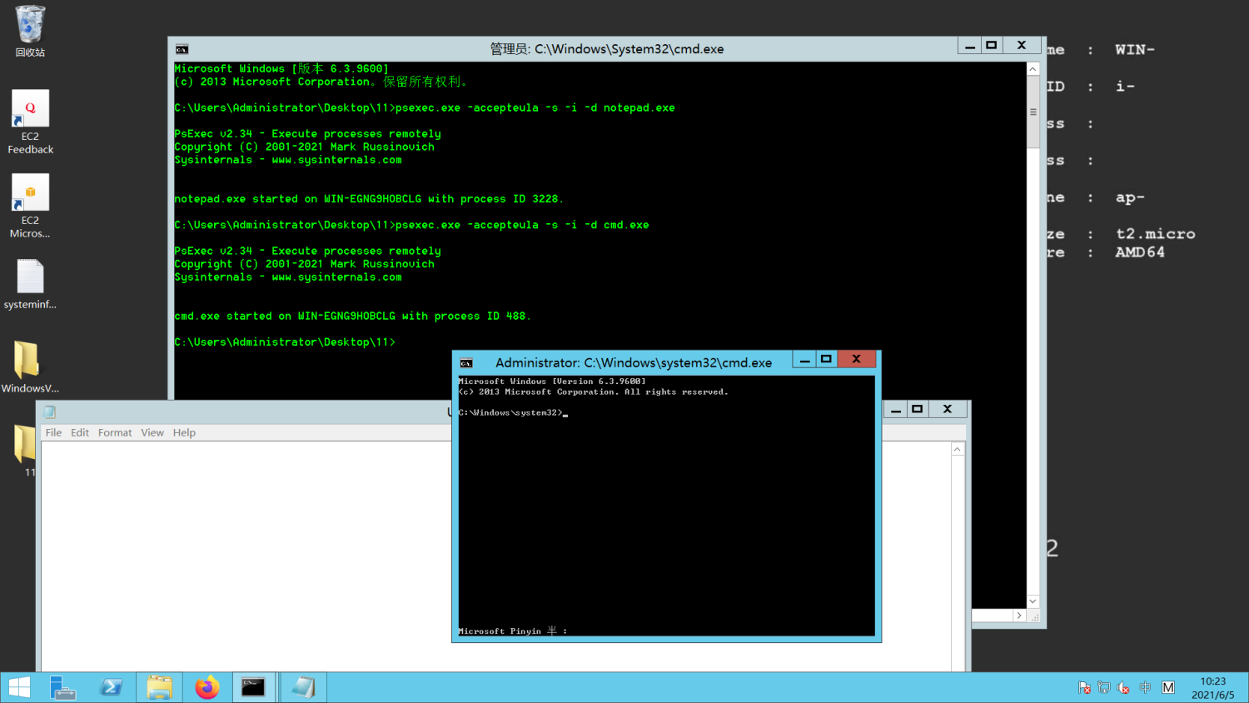The width and height of the screenshot is (1249, 703).
Task: Launch Firefox from taskbar
Action: pyautogui.click(x=207, y=688)
